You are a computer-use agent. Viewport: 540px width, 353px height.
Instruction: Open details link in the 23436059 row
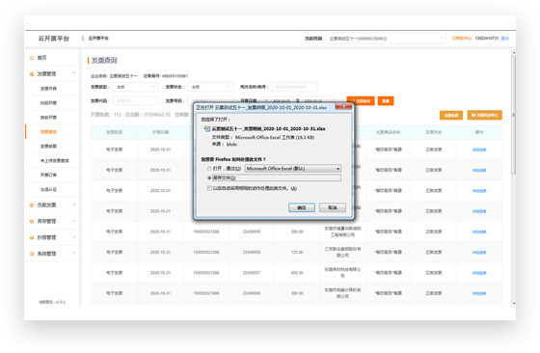tap(479, 232)
